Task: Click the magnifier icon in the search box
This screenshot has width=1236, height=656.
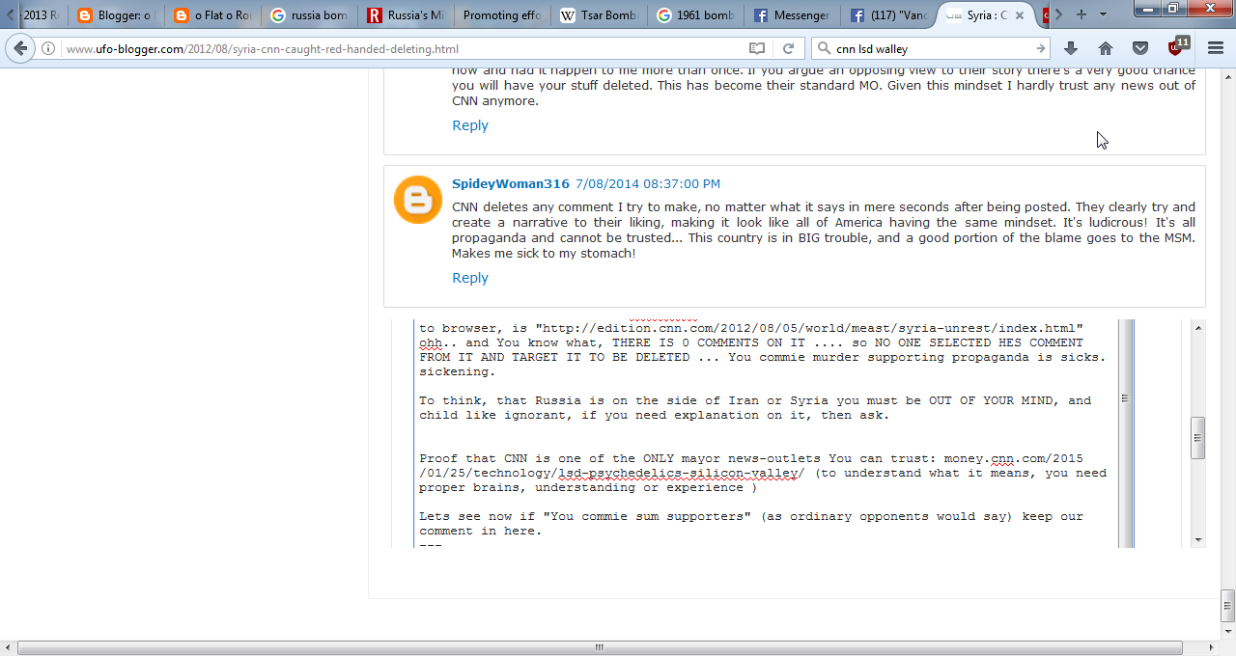Action: click(824, 48)
